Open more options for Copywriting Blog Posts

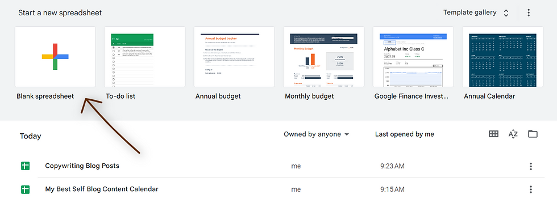point(531,166)
